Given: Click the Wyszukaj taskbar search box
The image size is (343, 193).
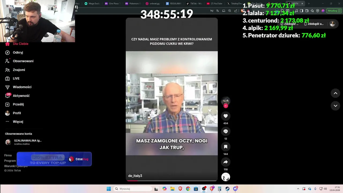Looking at the screenshot, I should click(x=133, y=189).
